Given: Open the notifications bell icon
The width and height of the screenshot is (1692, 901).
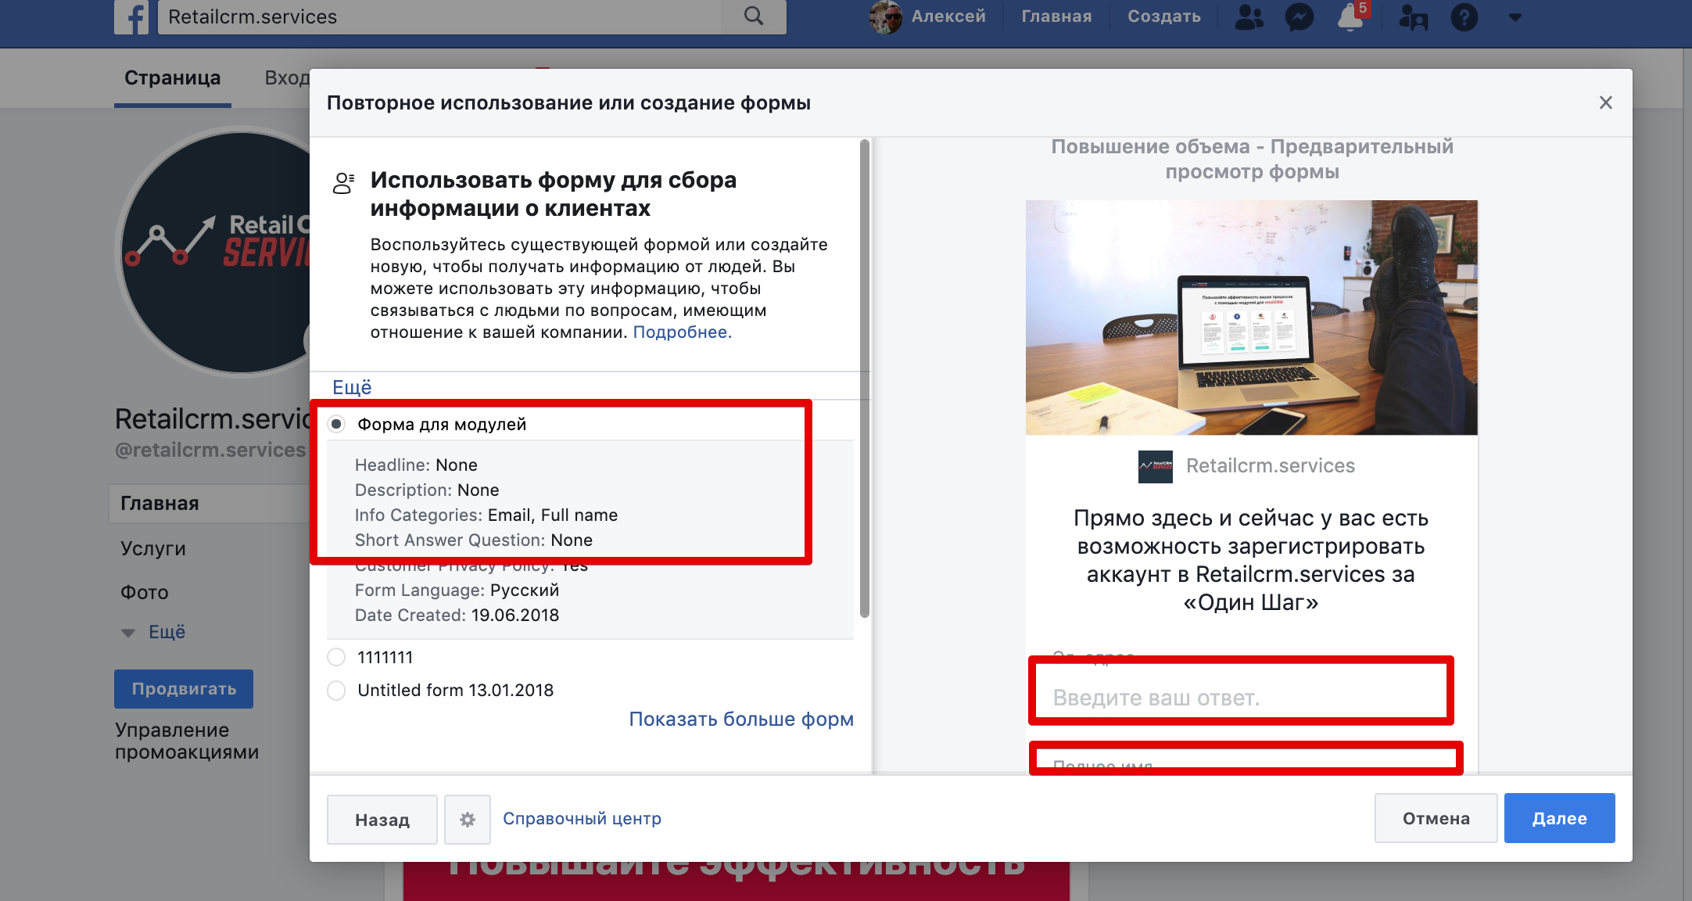Looking at the screenshot, I should coord(1350,16).
